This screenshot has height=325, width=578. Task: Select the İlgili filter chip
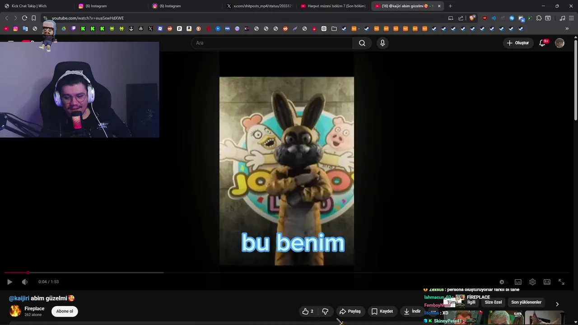(471, 302)
